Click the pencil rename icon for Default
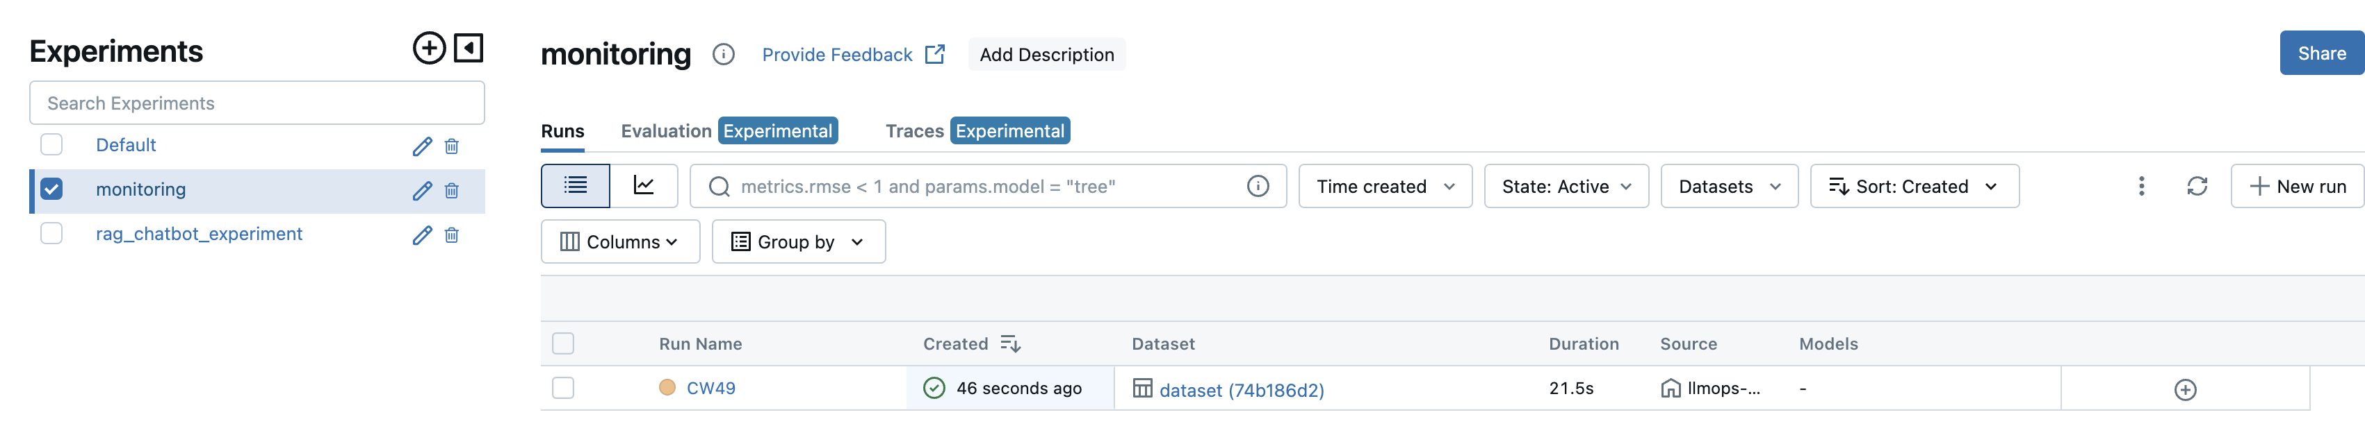2365x426 pixels. click(421, 146)
